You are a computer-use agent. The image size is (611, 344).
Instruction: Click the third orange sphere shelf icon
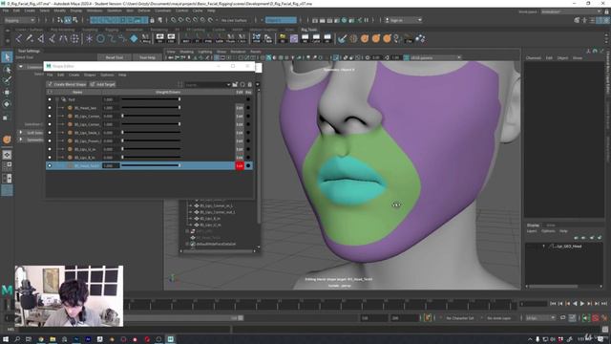coord(387,38)
